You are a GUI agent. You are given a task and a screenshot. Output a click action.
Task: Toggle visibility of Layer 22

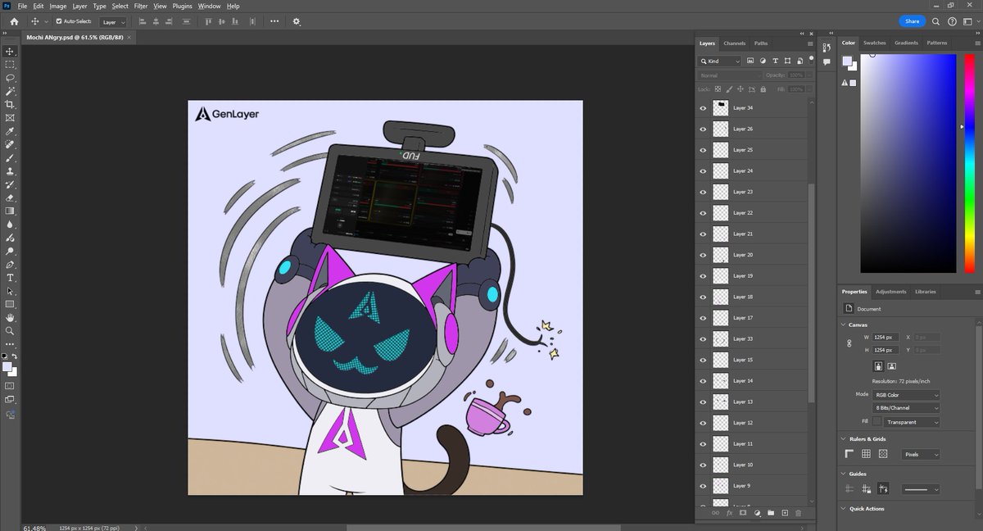point(703,213)
